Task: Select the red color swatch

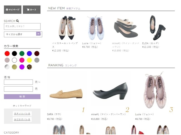Action: [7, 53]
